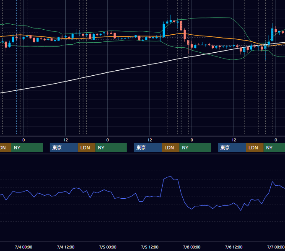
Task: Click the 7/4 00:00 date label
Action: tap(23, 247)
